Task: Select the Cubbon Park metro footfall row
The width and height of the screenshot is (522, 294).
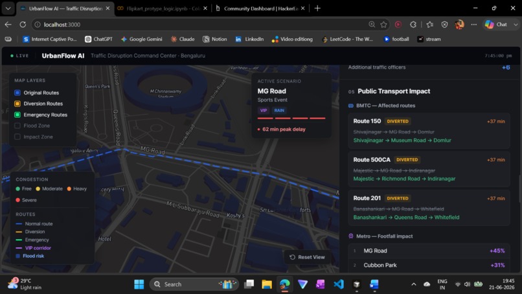Action: [429, 266]
